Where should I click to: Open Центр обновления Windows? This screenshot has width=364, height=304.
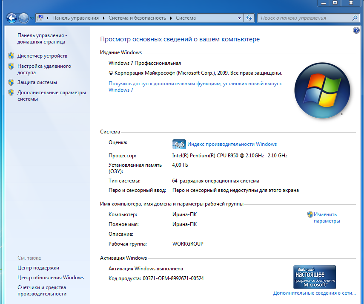point(51,278)
